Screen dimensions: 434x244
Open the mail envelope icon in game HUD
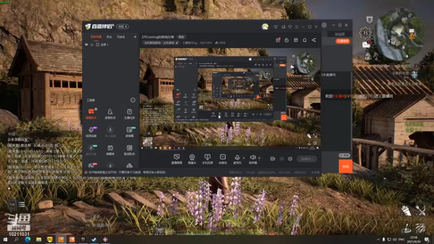[366, 44]
